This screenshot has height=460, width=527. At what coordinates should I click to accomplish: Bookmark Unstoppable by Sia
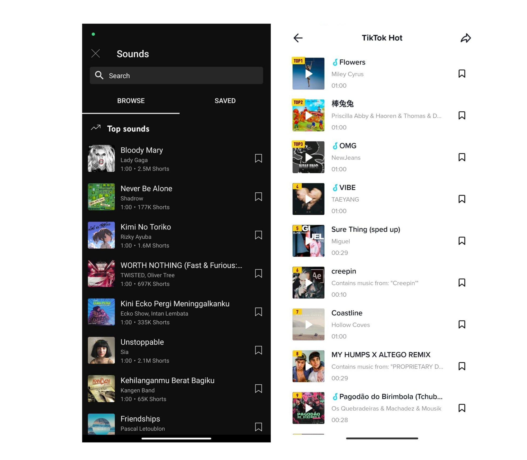click(x=258, y=350)
